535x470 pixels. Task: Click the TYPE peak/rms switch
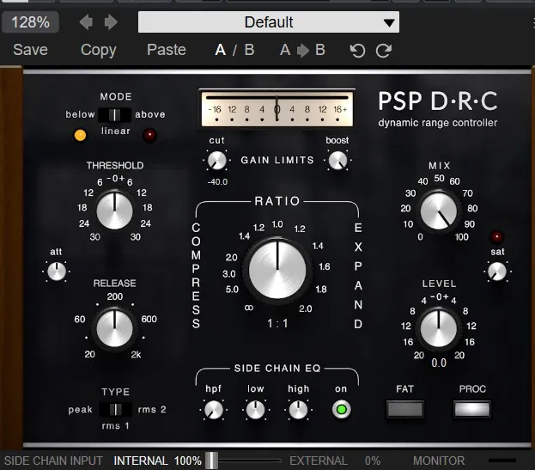click(115, 409)
